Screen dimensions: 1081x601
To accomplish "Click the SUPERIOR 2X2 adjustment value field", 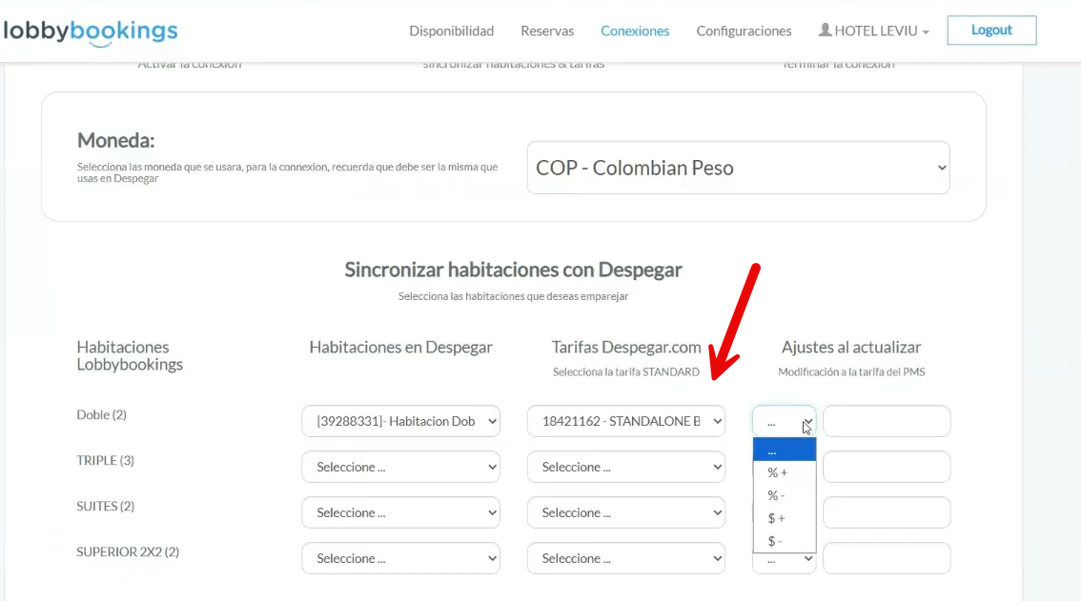I will click(887, 558).
